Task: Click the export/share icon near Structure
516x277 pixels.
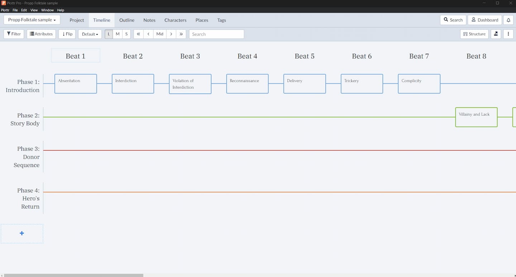Action: pos(496,34)
